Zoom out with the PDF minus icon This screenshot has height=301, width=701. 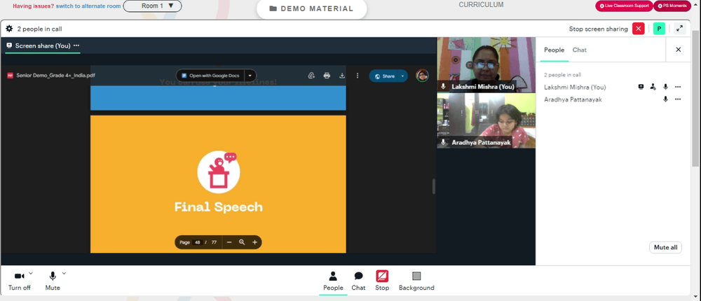coord(229,242)
